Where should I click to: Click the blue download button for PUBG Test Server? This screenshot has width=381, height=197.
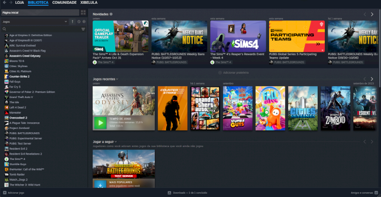coord(100,184)
